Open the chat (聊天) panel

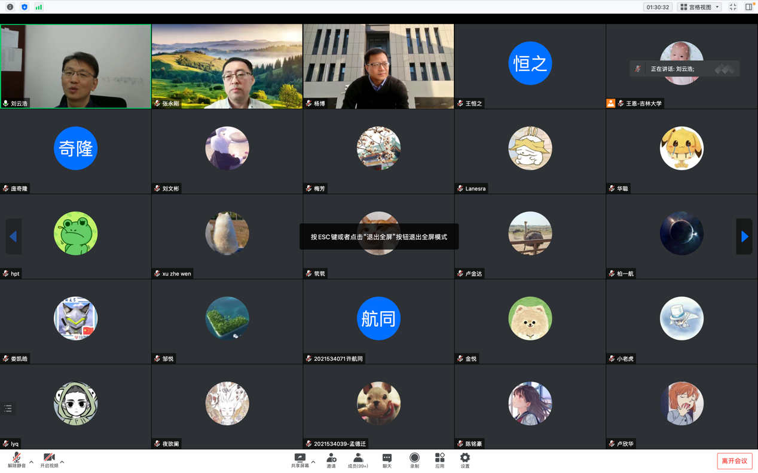pos(387,460)
